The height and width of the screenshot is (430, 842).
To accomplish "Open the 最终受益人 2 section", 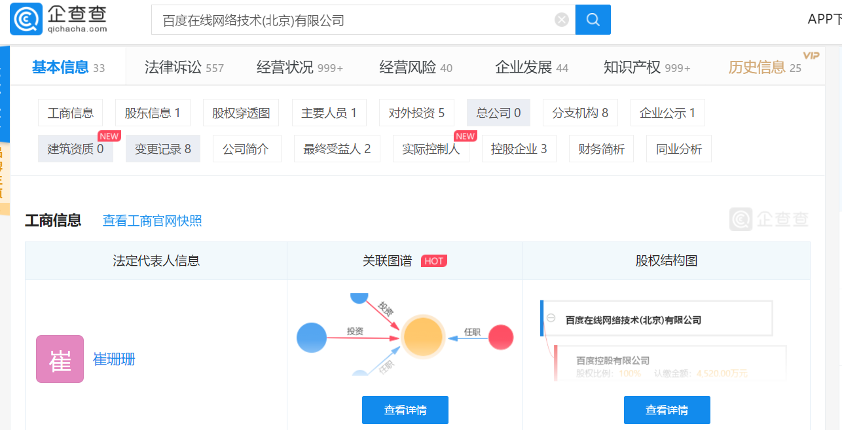I will click(337, 149).
